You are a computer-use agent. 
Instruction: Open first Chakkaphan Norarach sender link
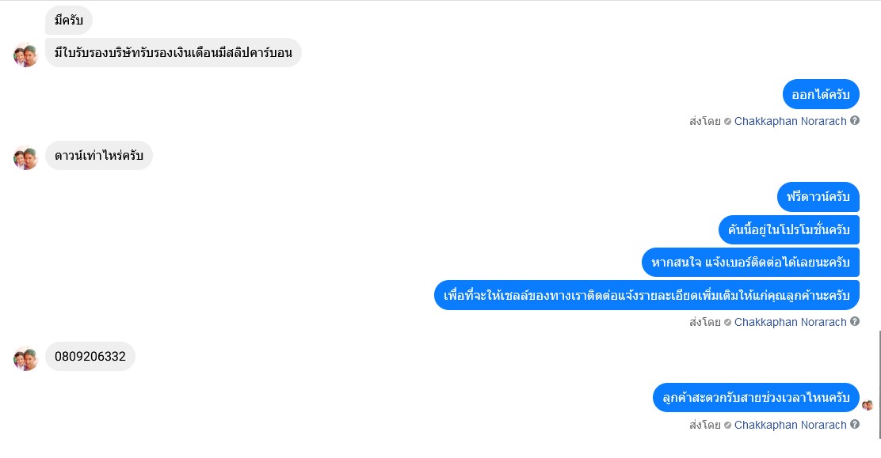coord(790,121)
